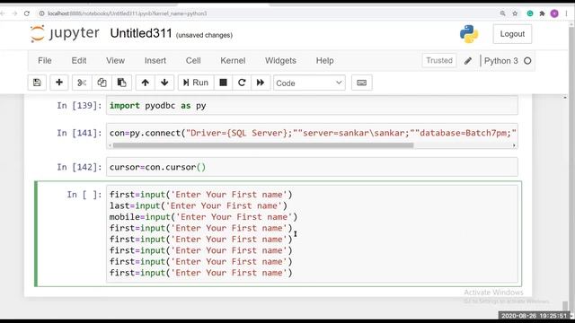Click the Logout button

(x=512, y=34)
